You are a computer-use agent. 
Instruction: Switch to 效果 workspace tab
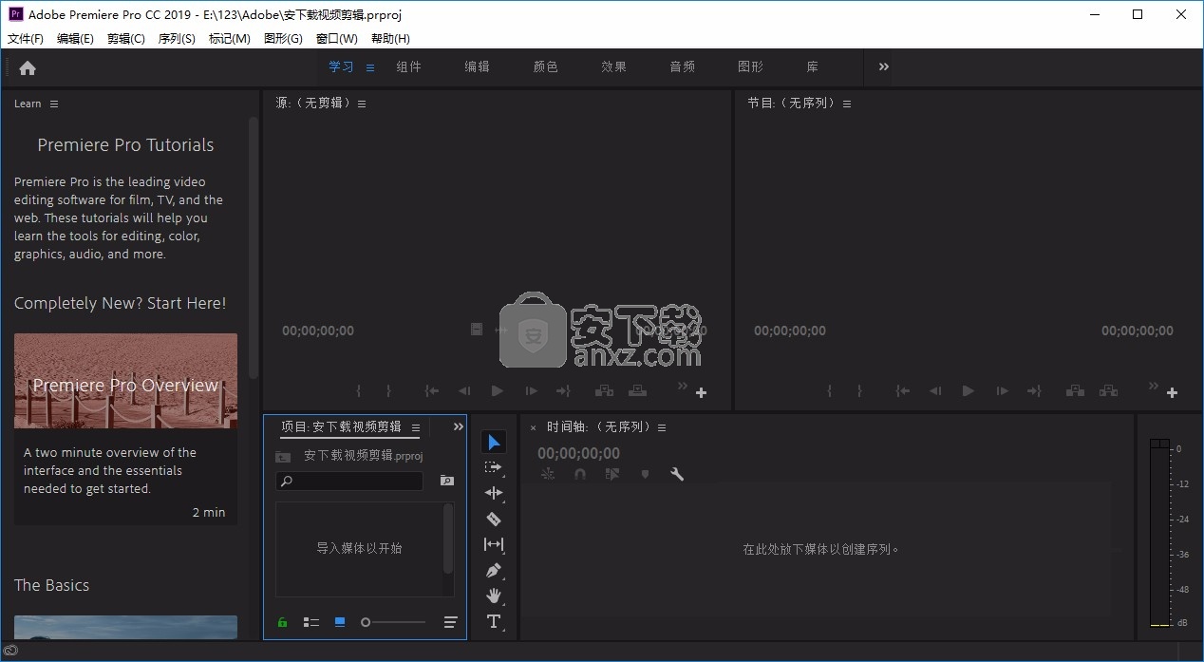coord(614,66)
